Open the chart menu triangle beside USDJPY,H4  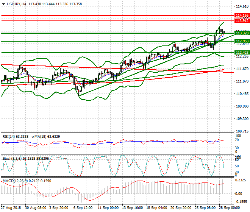pos(3,4)
